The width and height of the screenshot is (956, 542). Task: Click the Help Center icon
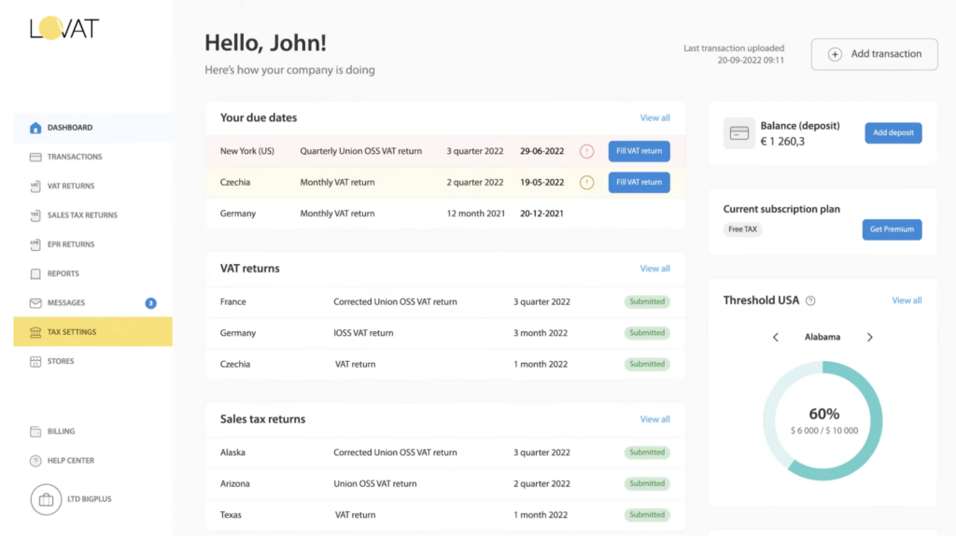[x=35, y=460]
